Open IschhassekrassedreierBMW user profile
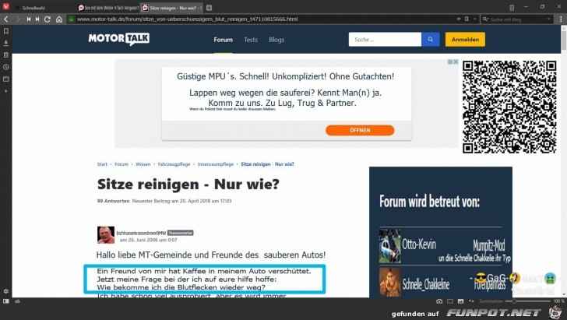The image size is (567, 320). (x=141, y=233)
